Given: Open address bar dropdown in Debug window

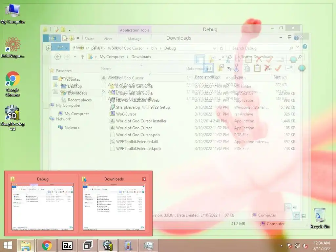Looking at the screenshot, I should (214, 49).
